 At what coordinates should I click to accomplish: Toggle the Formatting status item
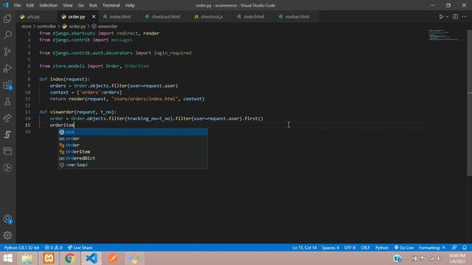pos(432,247)
